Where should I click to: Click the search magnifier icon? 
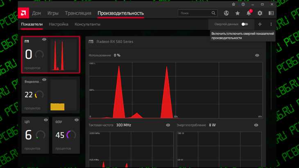213,13
